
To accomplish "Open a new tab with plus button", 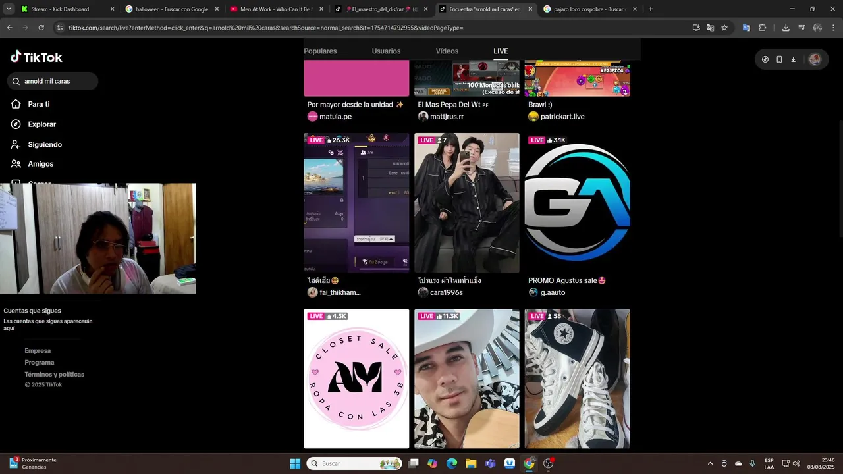I will 650,9.
